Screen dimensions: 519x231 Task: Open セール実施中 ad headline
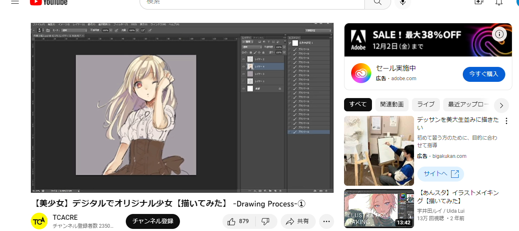pyautogui.click(x=396, y=69)
